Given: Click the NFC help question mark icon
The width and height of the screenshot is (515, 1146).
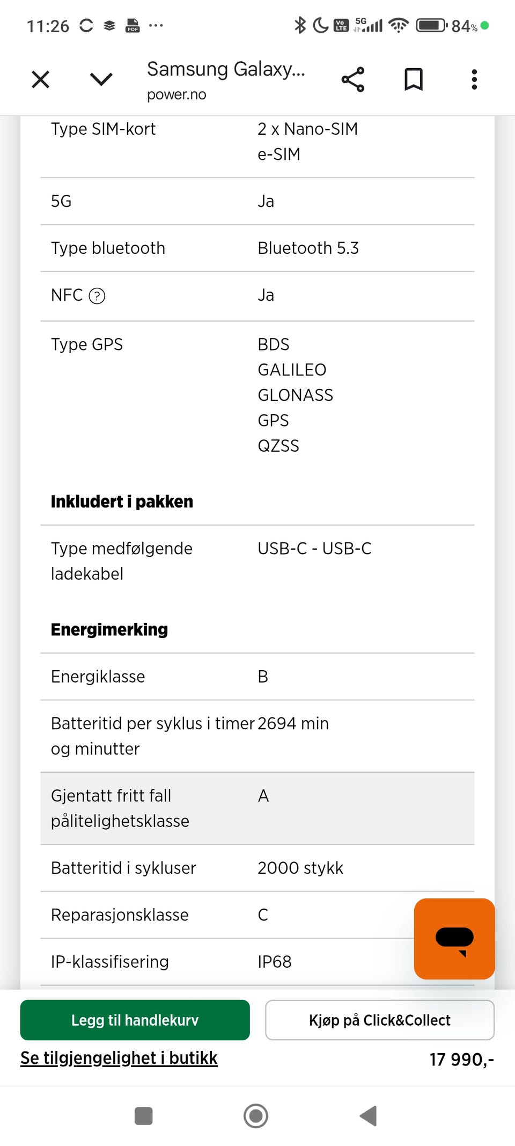Looking at the screenshot, I should pos(97,296).
